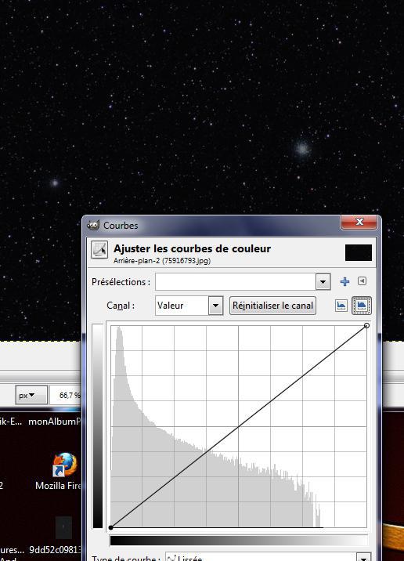Open the presets menu arrow icon
The image size is (404, 561).
362,281
